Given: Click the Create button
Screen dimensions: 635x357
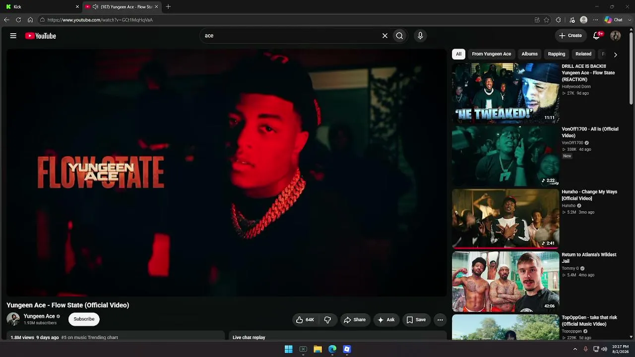Looking at the screenshot, I should pyautogui.click(x=571, y=36).
